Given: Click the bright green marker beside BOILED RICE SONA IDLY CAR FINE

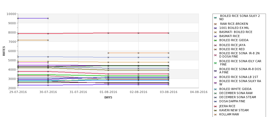Looking at the screenshot, I should click(x=216, y=63).
